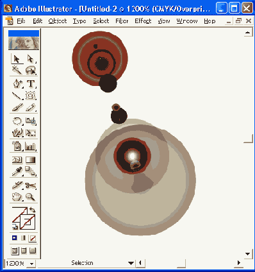
Task: Open the Filter menu
Action: click(122, 21)
